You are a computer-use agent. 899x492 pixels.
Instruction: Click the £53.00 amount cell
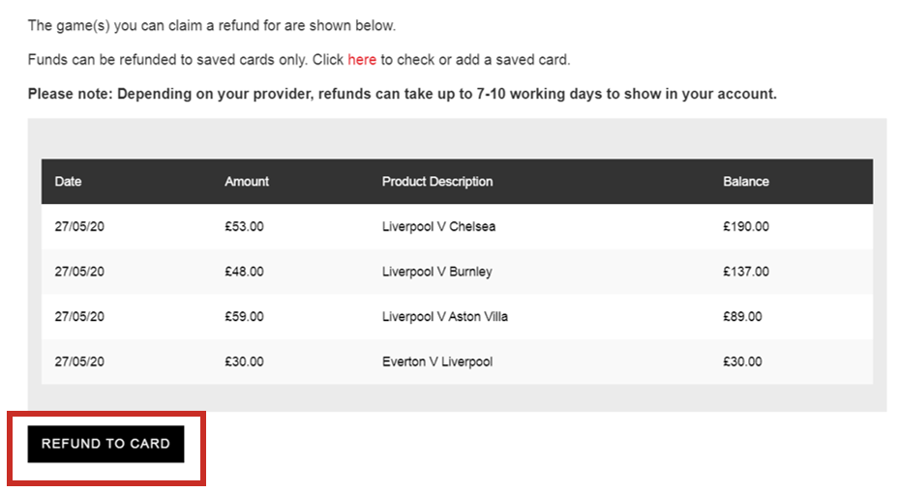click(244, 227)
